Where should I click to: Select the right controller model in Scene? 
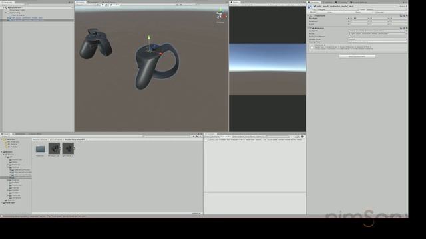click(157, 66)
